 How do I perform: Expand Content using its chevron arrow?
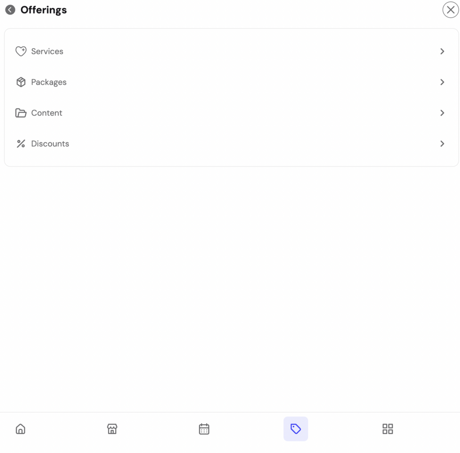point(442,113)
